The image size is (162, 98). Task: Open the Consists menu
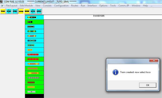coord(47,6)
